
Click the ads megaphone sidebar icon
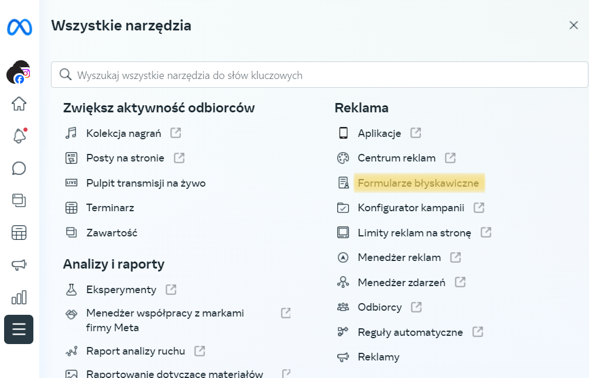[19, 265]
